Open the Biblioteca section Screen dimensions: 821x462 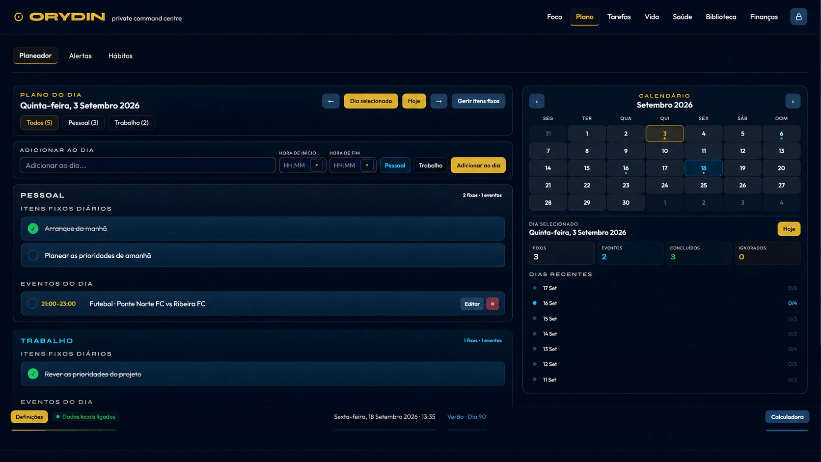[x=721, y=17]
